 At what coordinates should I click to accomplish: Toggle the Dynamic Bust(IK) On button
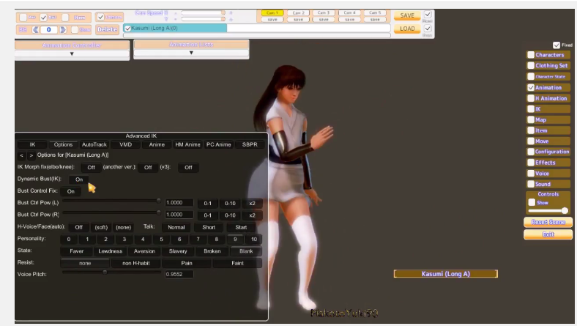pyautogui.click(x=78, y=179)
